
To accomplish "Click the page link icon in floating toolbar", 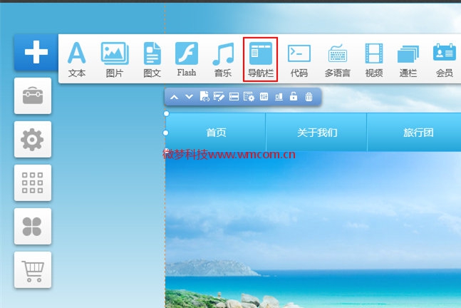I will [204, 96].
